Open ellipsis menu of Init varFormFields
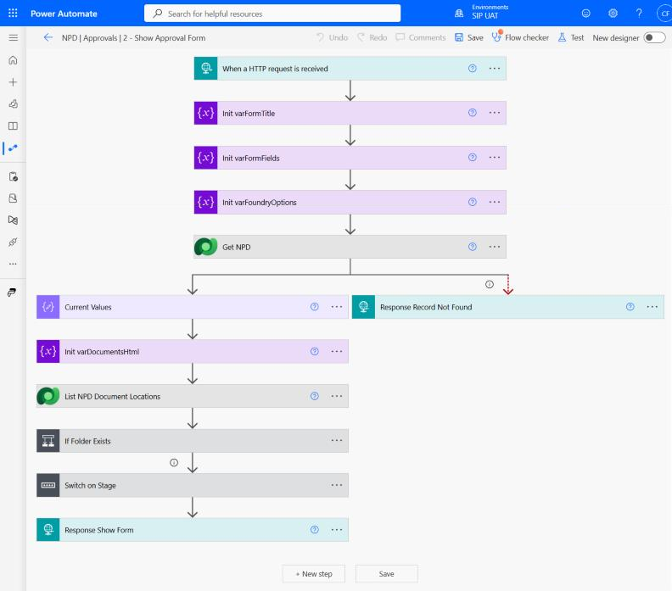This screenshot has width=672, height=591. [495, 157]
